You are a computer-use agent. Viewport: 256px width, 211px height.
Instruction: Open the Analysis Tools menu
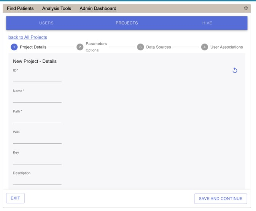[x=56, y=8]
